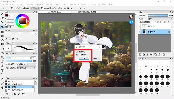Click OK in the save dialog
174x99 pixels.
[84, 58]
